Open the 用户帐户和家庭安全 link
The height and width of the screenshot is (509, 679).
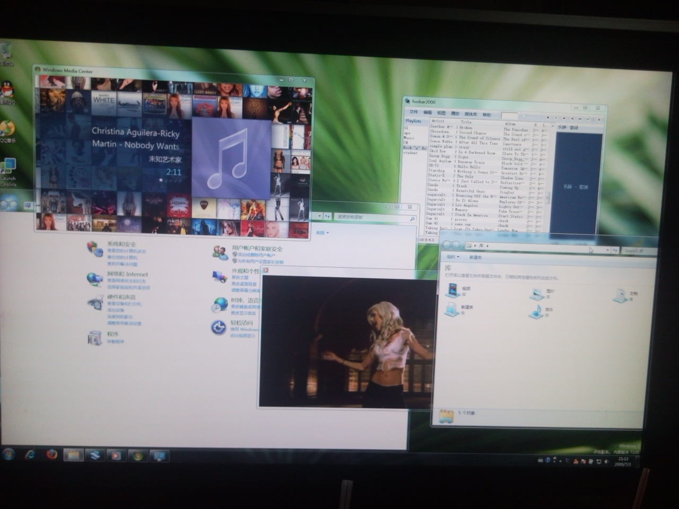point(257,249)
